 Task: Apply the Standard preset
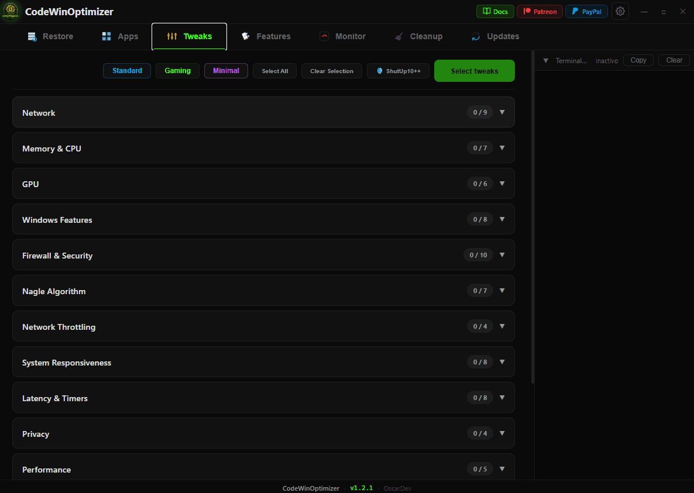pos(127,71)
